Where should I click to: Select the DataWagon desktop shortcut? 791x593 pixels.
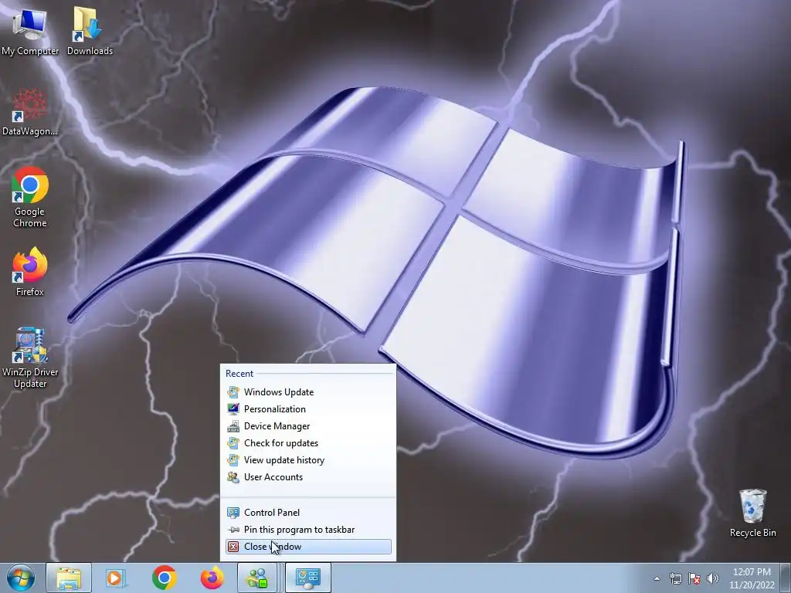30,112
